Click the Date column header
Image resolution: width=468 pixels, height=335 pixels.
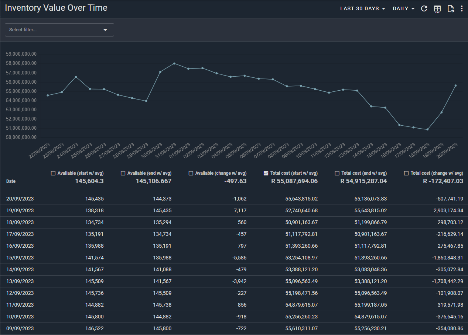pos(11,181)
